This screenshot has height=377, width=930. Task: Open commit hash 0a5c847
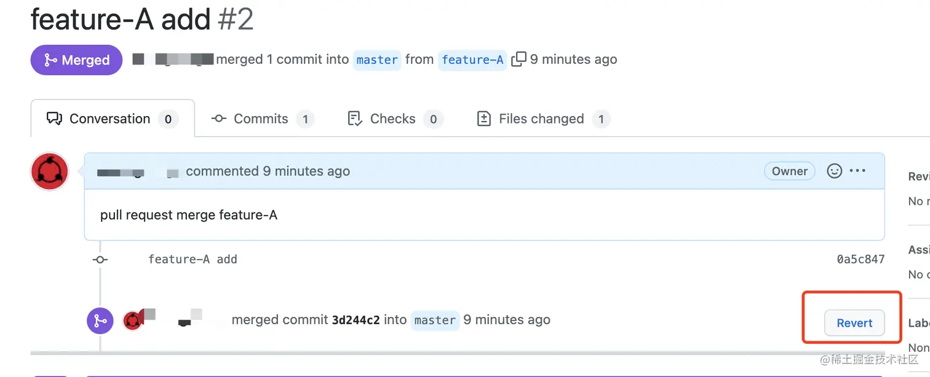(860, 259)
